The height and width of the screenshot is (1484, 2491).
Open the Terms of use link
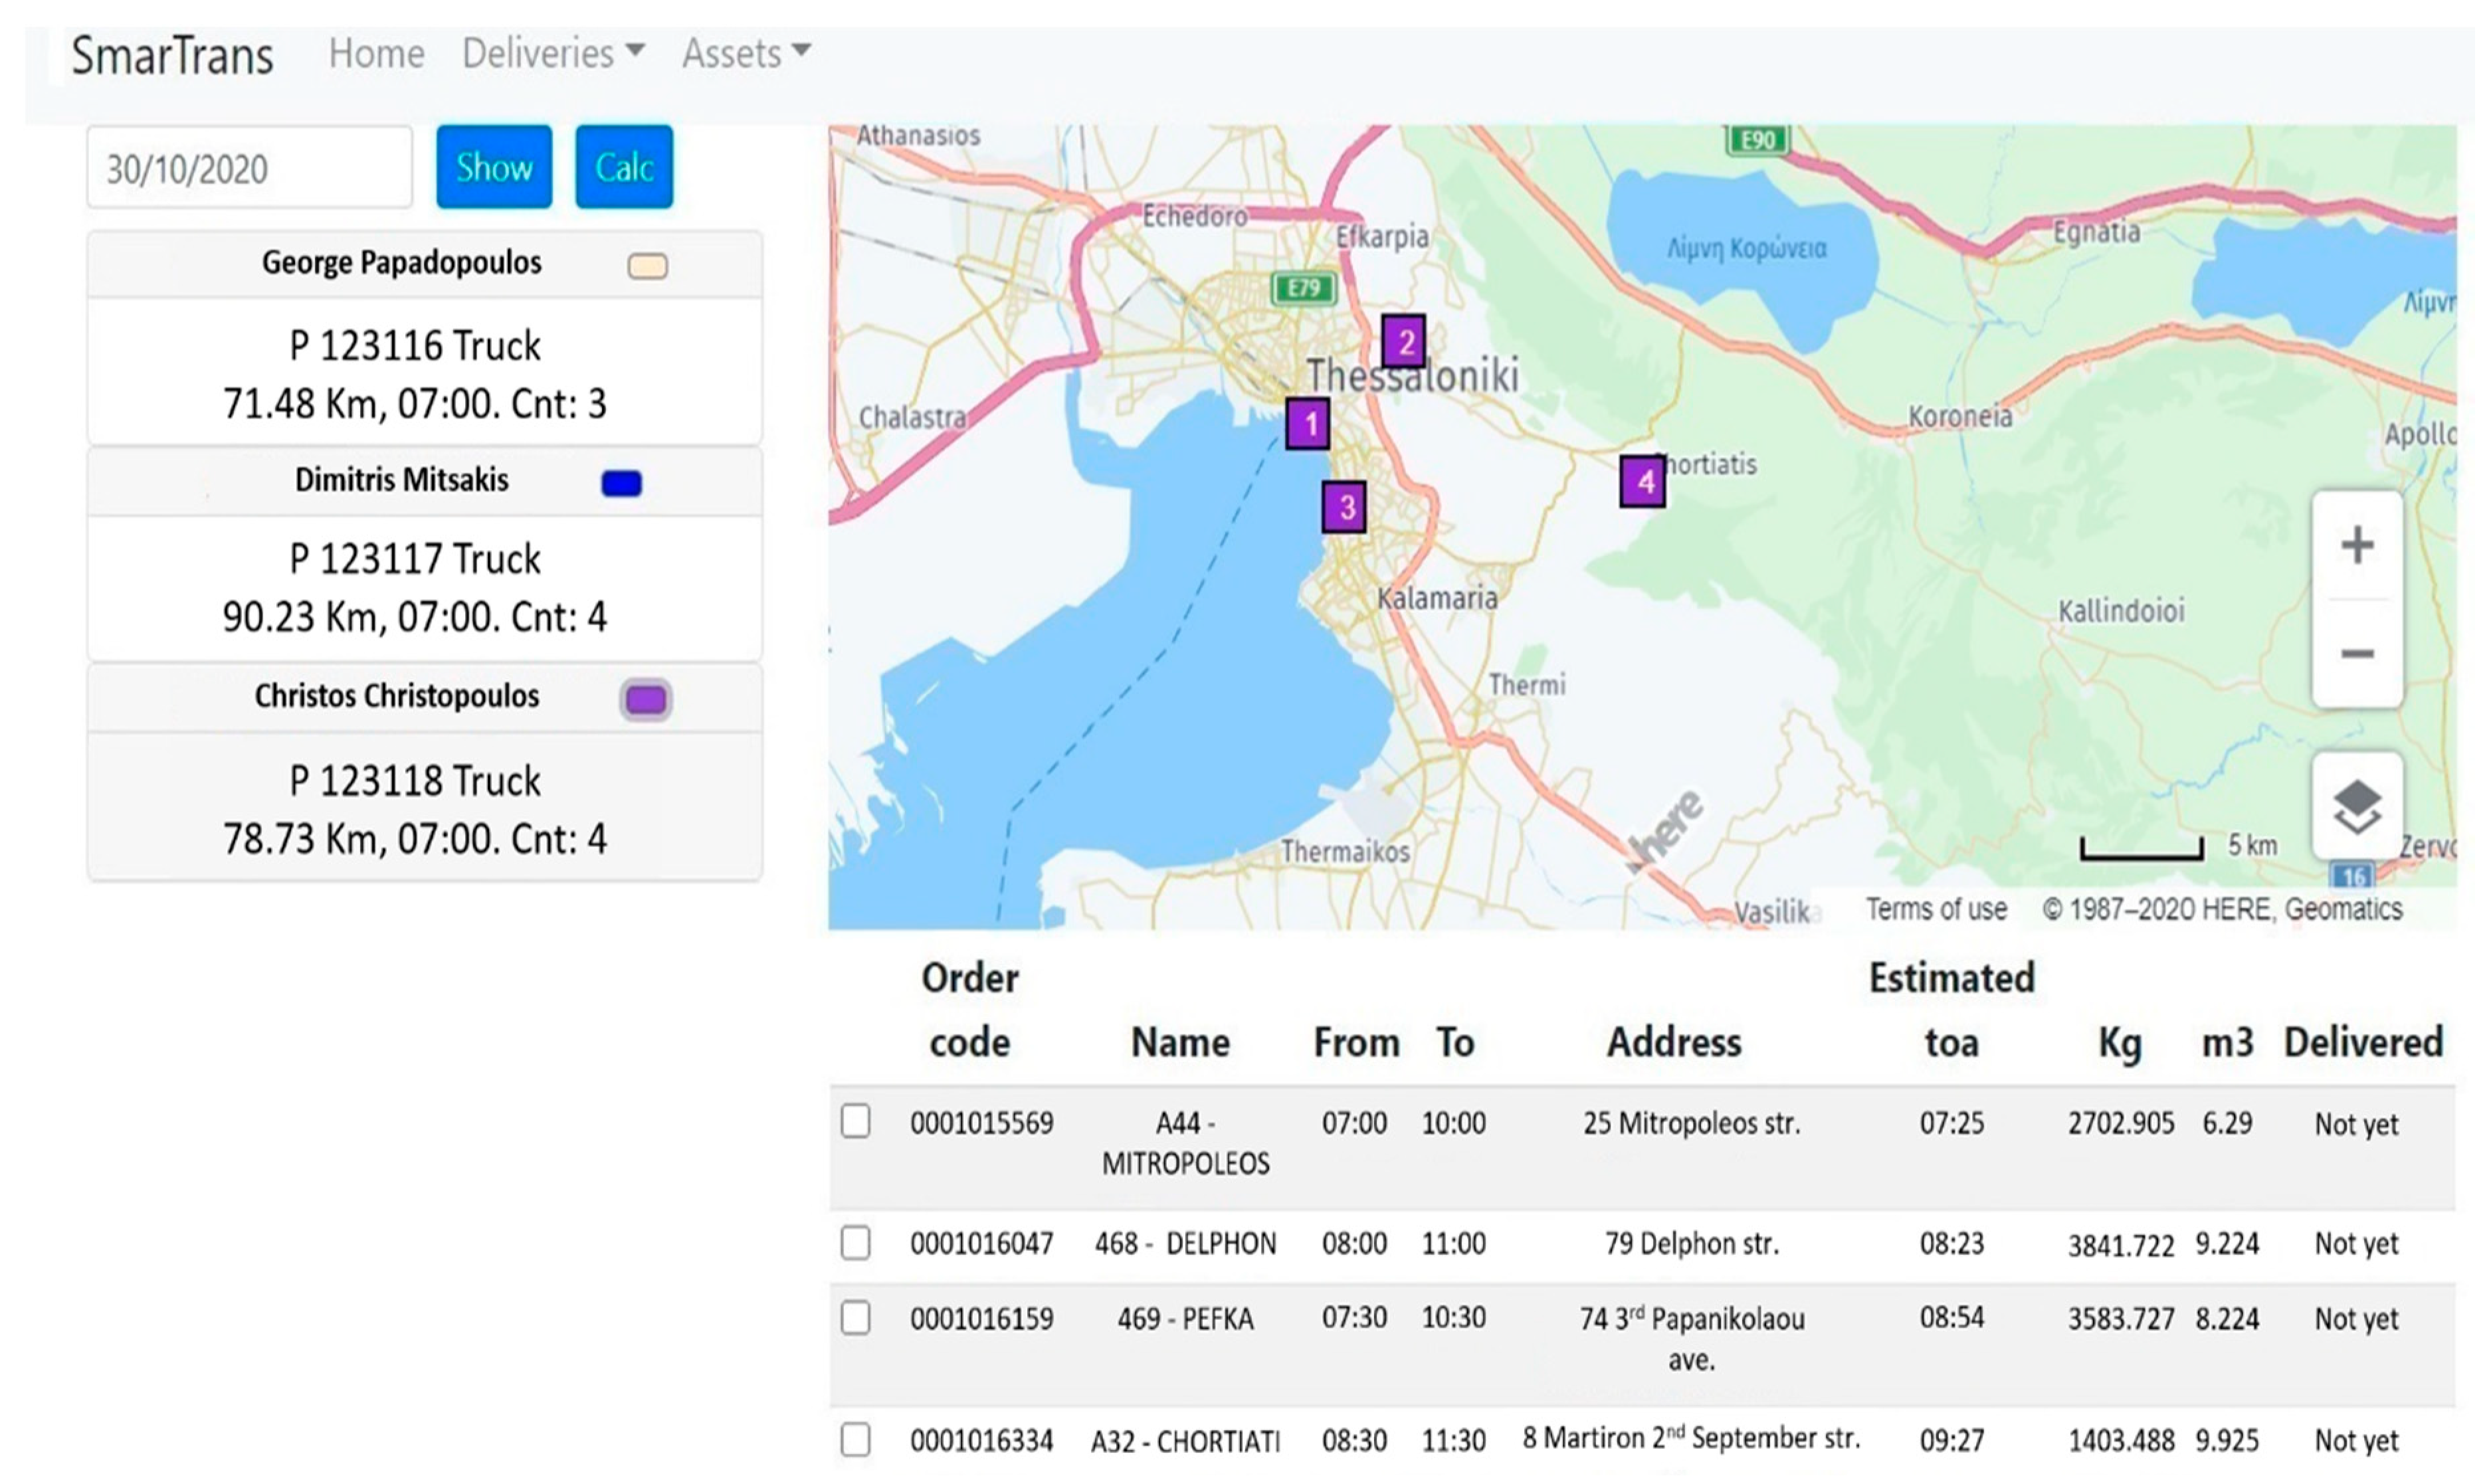[x=1936, y=909]
